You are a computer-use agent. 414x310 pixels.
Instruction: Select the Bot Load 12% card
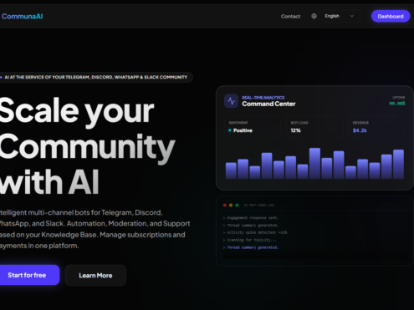point(314,127)
